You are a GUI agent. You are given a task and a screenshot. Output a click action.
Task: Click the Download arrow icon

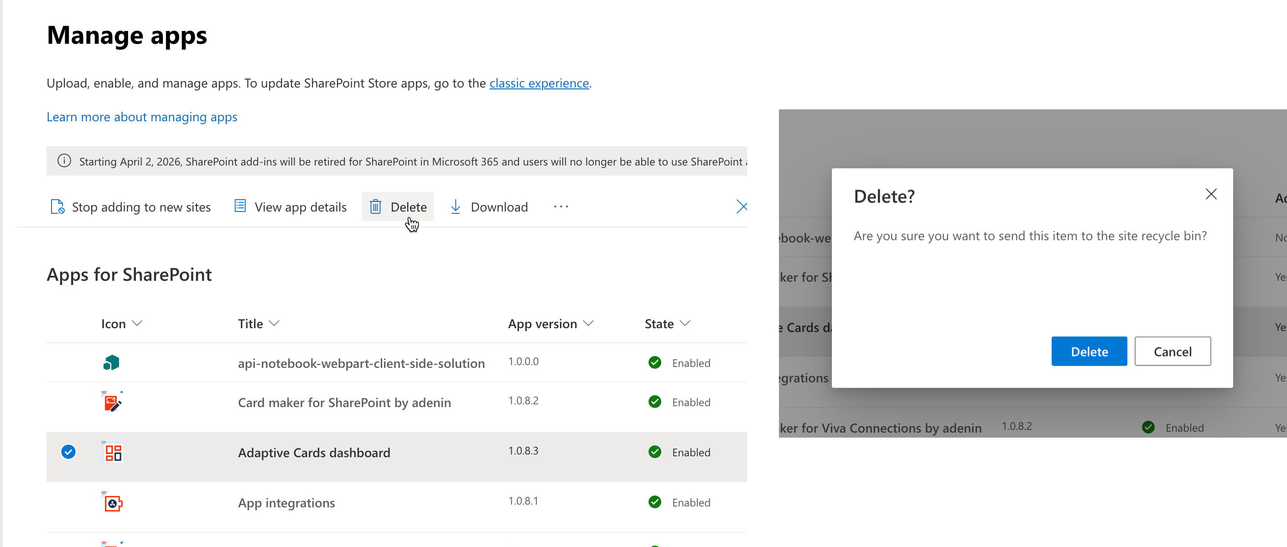(455, 206)
